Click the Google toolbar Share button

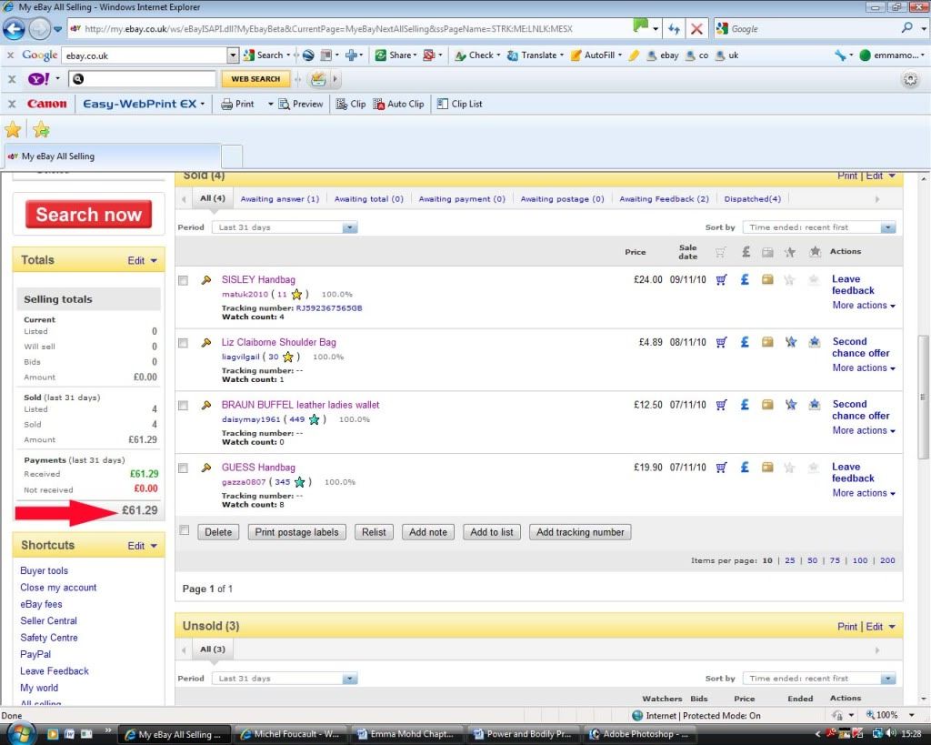pos(395,55)
